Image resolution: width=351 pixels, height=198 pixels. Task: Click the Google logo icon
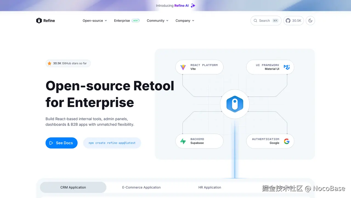click(x=287, y=141)
